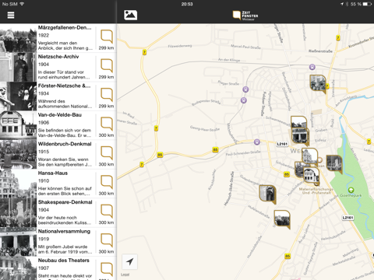Tap purple transit stop near Prager Straße
This screenshot has width=374, height=280.
pos(245,89)
